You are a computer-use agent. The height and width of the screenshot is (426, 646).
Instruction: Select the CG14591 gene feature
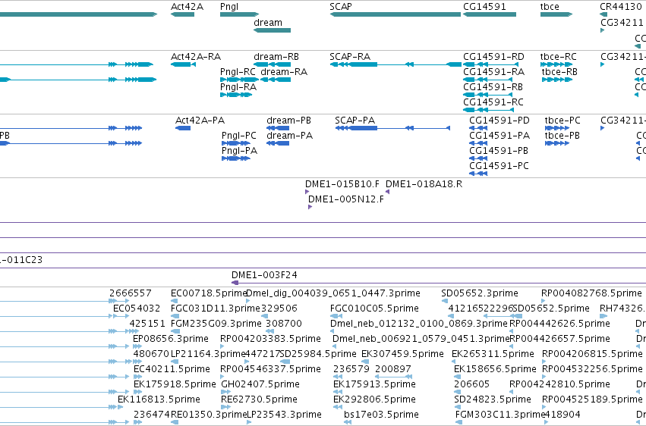[x=490, y=14]
